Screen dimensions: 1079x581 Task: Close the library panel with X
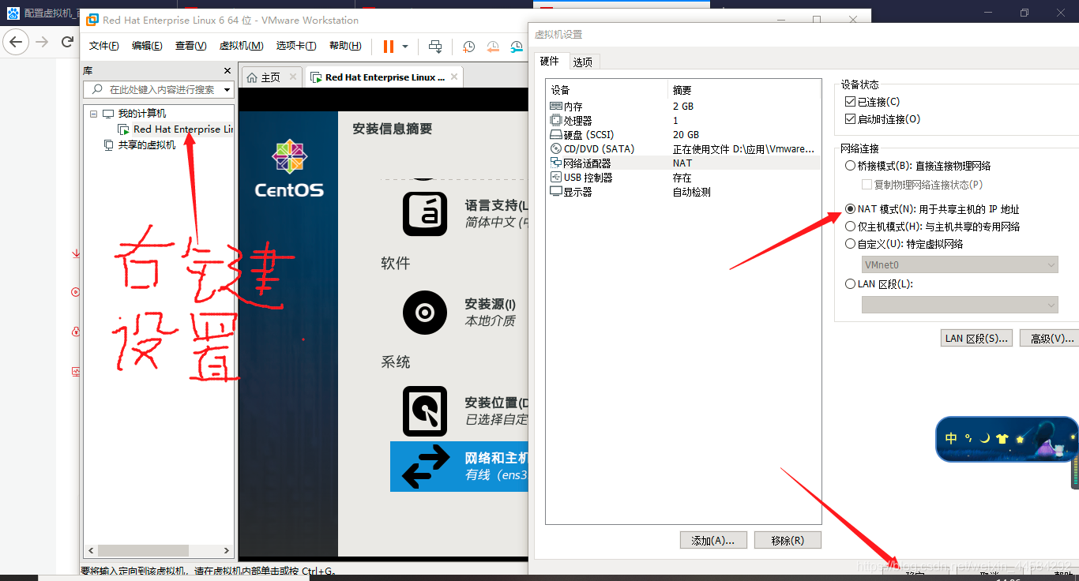227,70
